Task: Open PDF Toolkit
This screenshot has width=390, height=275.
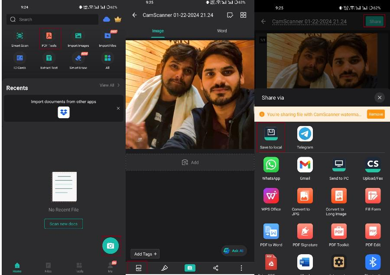Action: [x=339, y=235]
